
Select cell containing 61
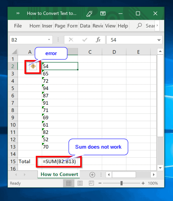point(60,125)
